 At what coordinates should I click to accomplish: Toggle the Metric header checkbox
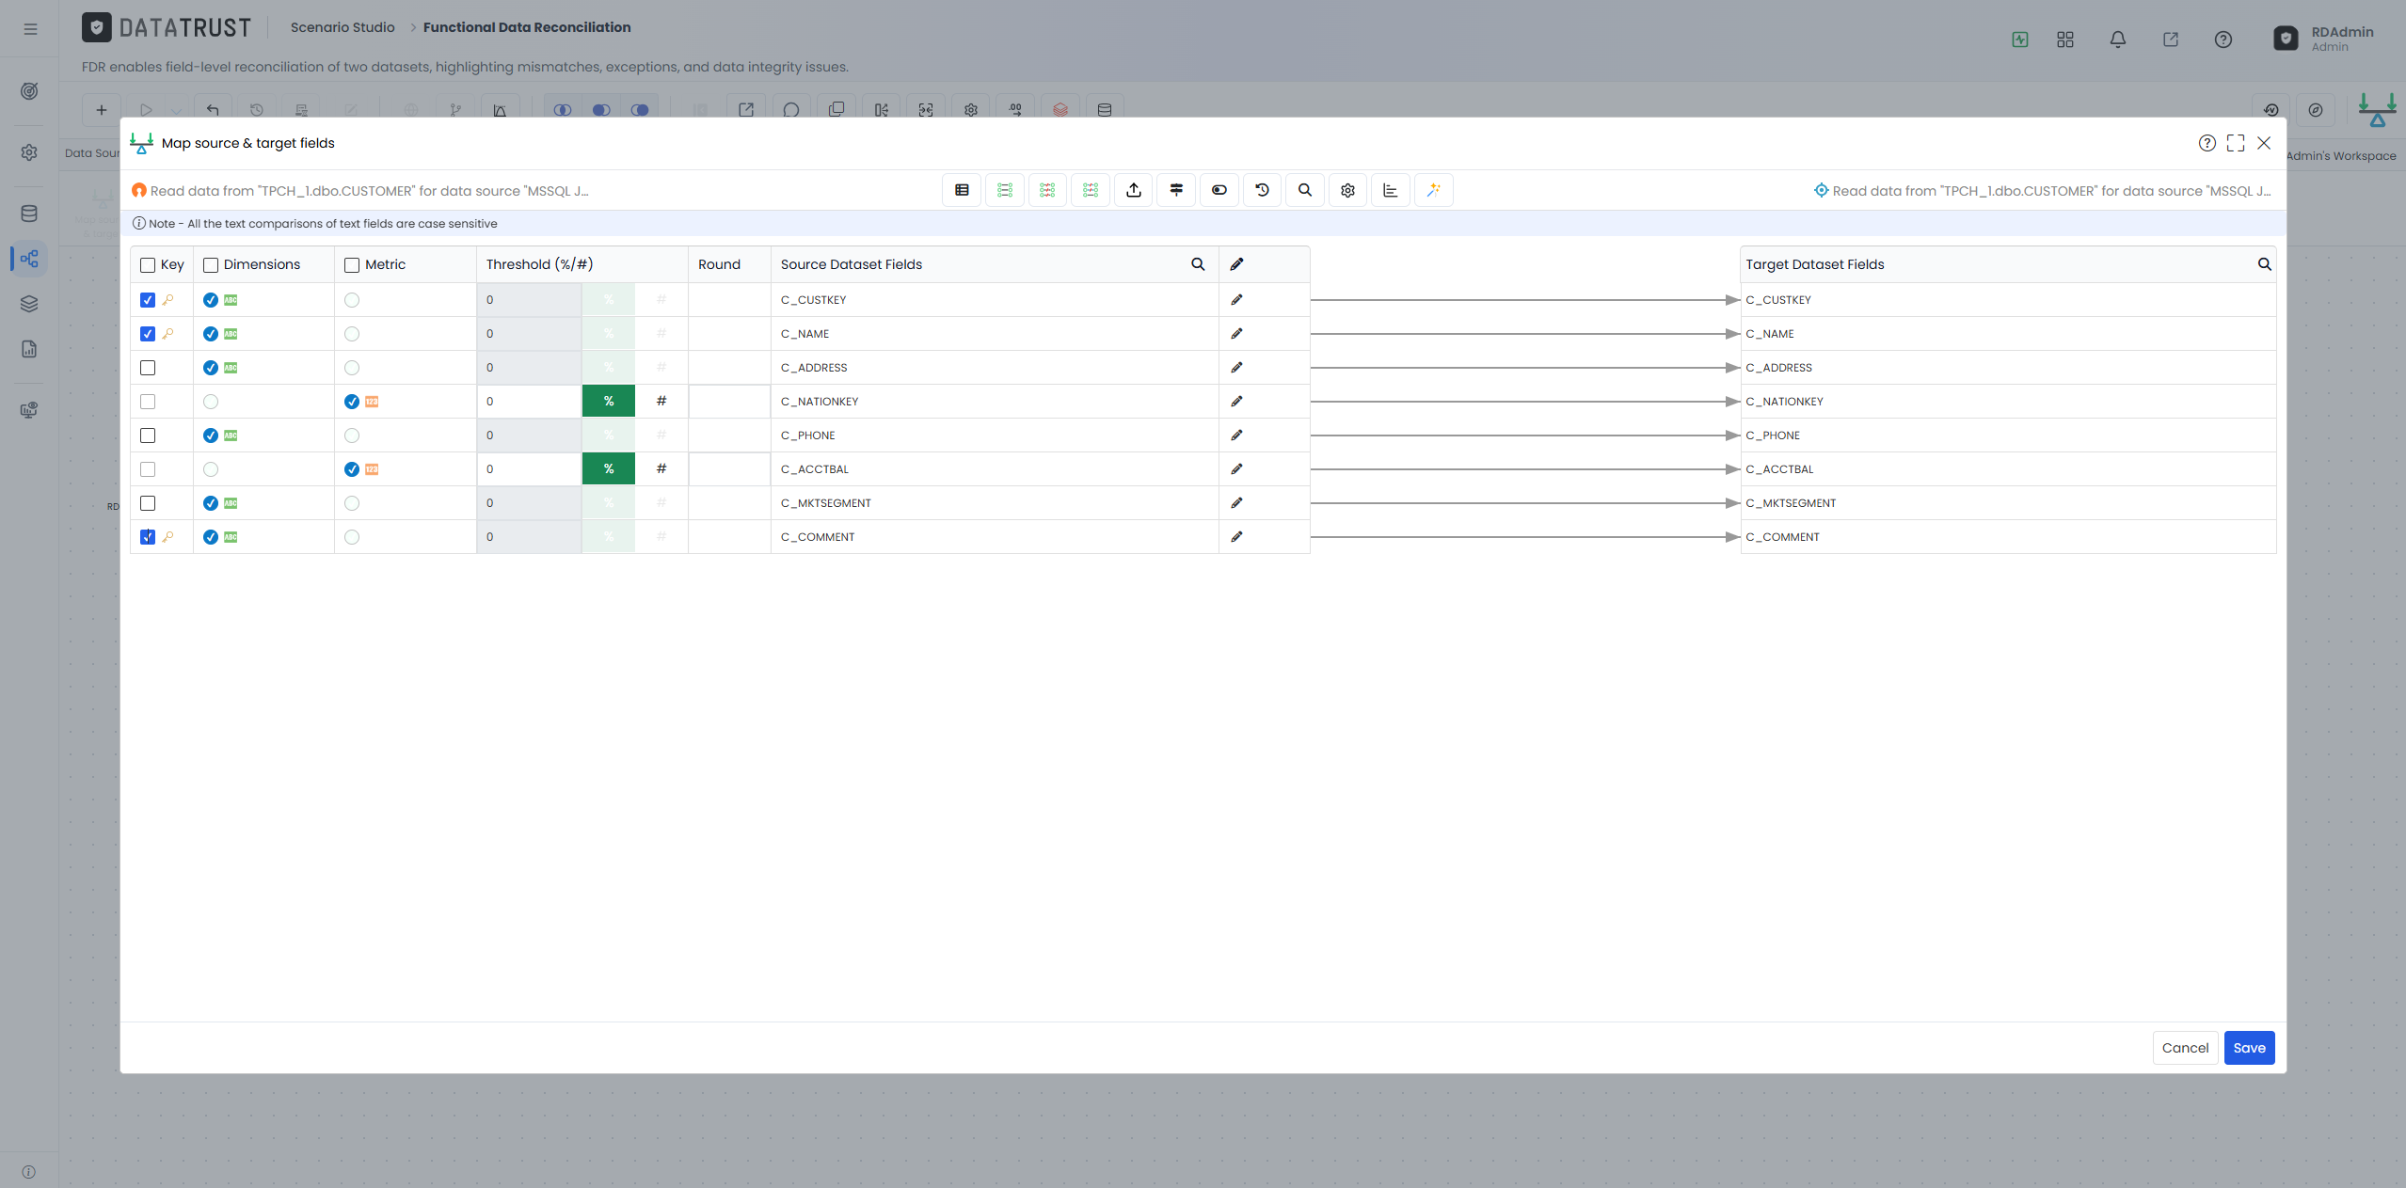click(x=352, y=265)
